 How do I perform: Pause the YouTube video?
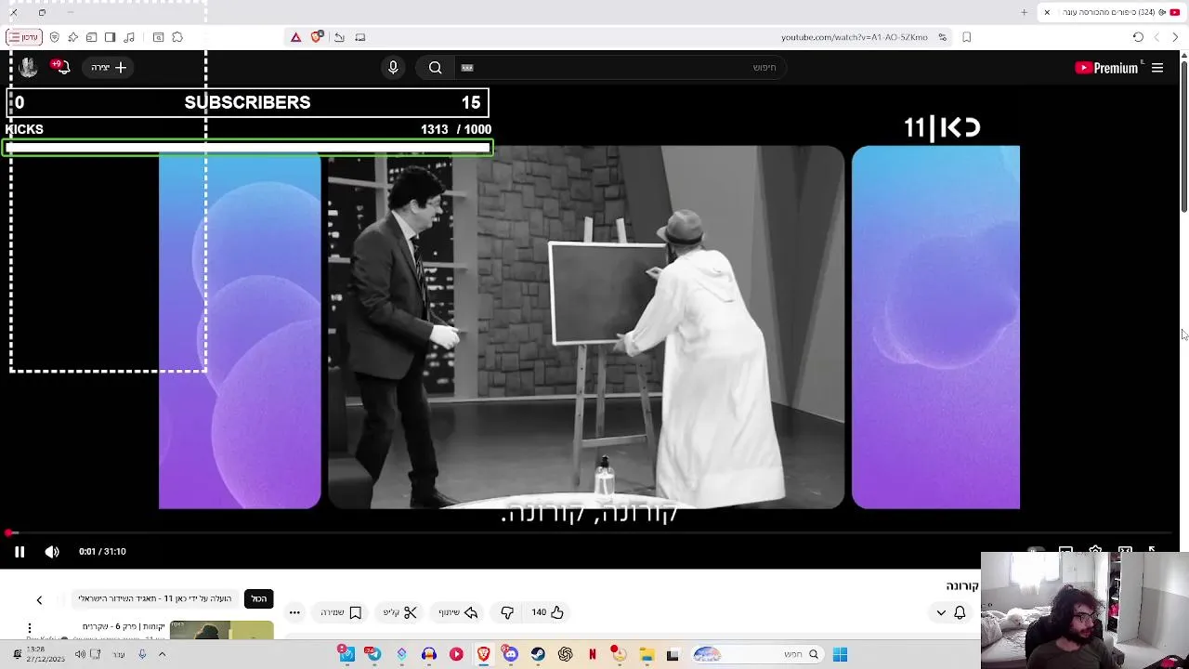[19, 552]
